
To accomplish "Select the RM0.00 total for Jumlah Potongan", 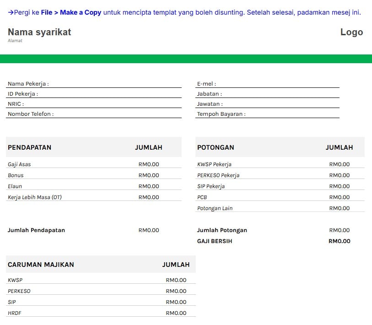I will (340, 230).
